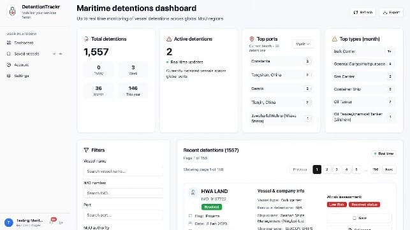Click the flag icon beside Panama

pyautogui.click(x=191, y=216)
